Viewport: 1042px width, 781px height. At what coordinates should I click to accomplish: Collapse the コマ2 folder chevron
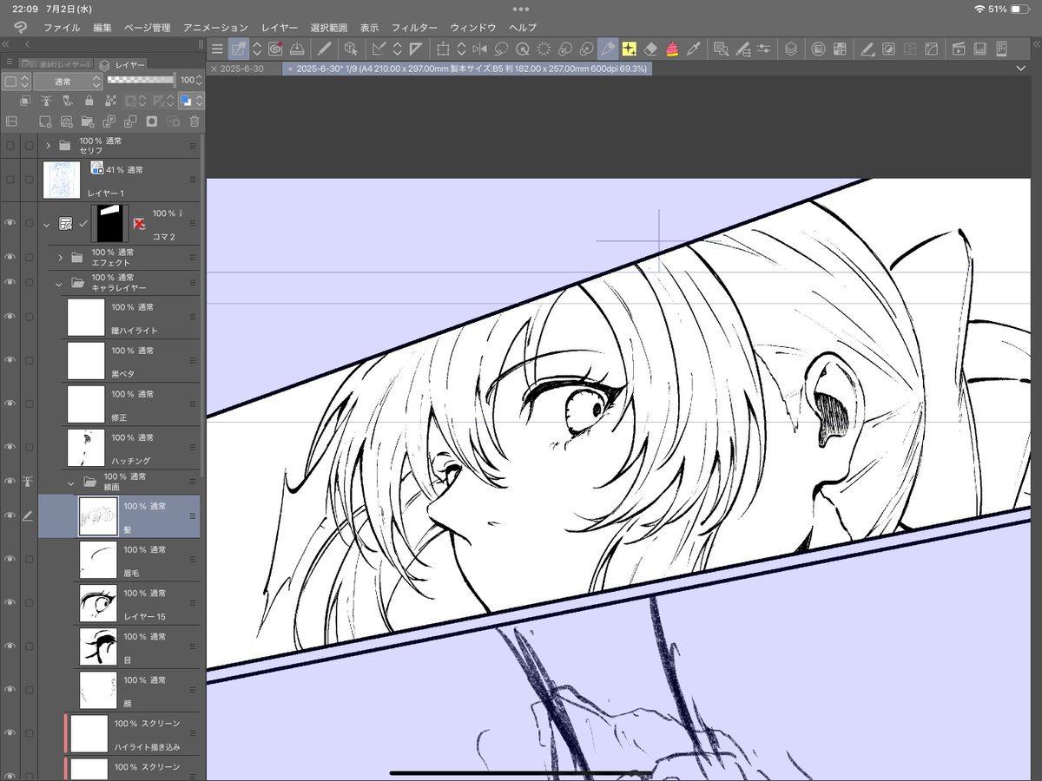[46, 224]
